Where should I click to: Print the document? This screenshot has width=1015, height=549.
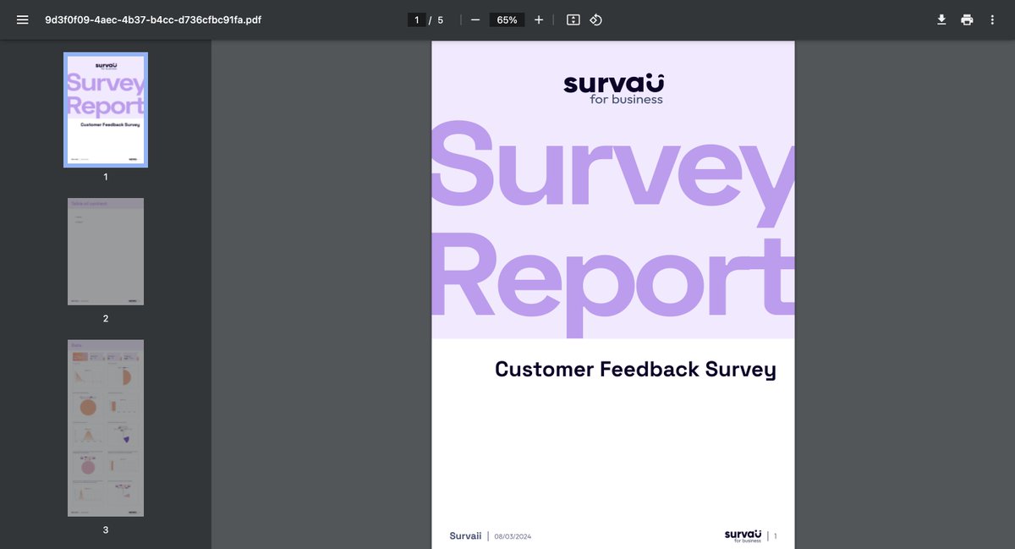(967, 19)
